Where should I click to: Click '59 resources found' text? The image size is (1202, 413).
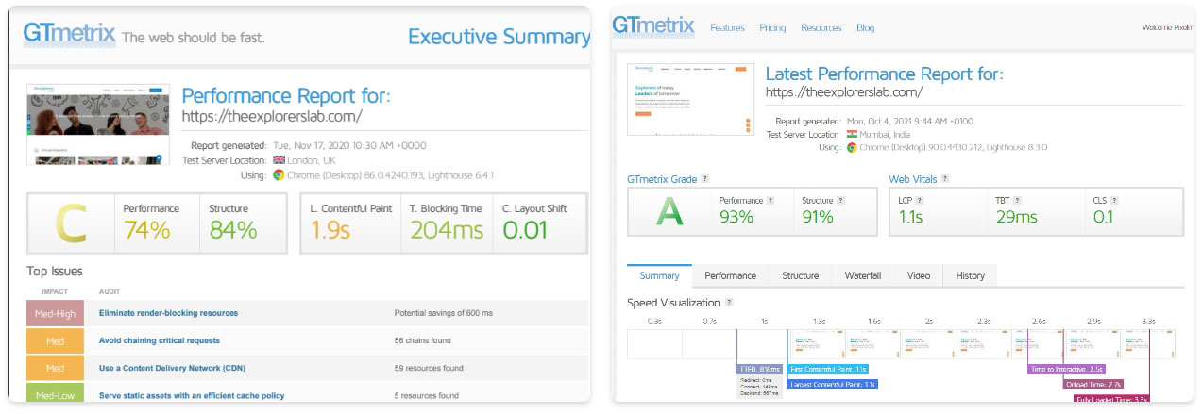click(429, 368)
